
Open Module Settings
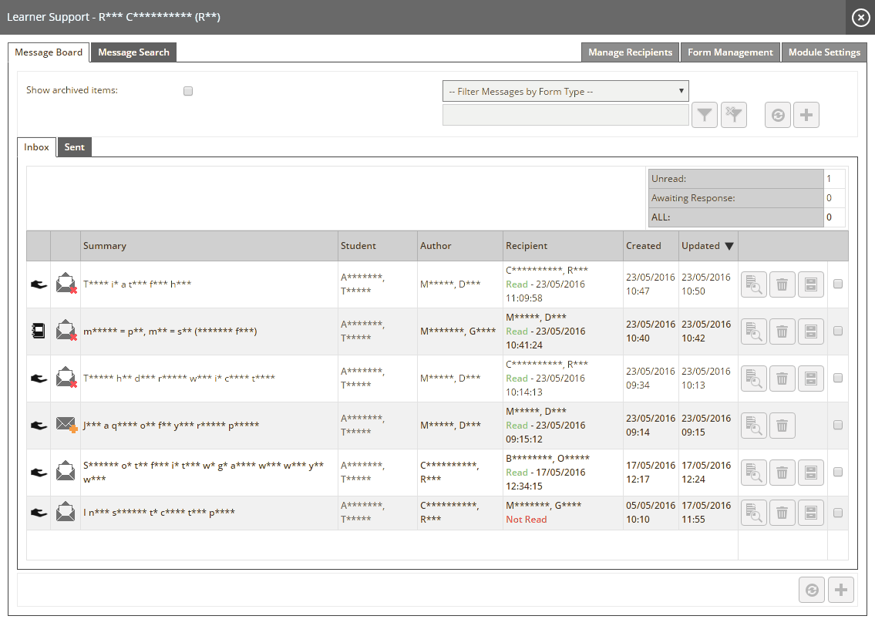click(x=823, y=52)
